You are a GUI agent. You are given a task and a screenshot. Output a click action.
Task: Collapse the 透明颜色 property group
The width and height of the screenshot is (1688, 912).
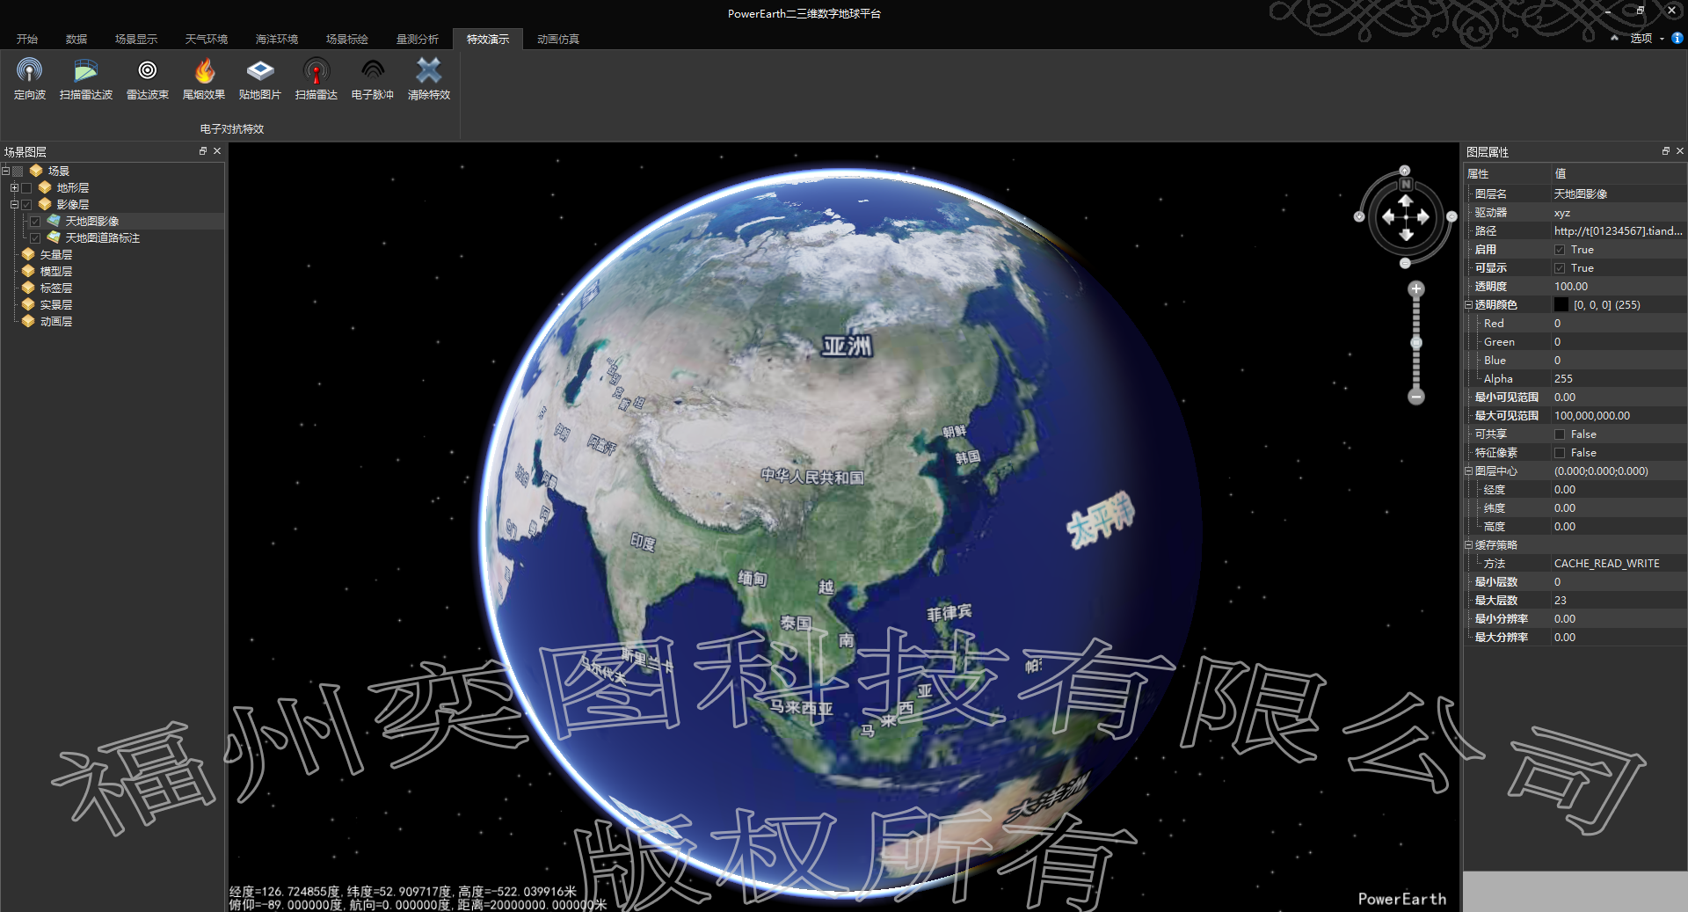coord(1468,305)
